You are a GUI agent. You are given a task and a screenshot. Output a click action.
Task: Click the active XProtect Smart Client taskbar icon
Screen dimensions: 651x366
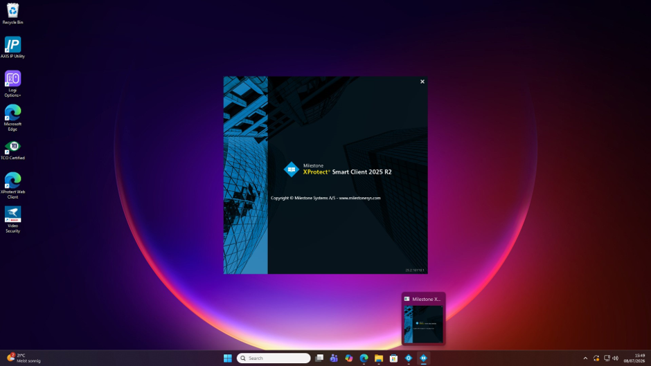click(x=423, y=358)
